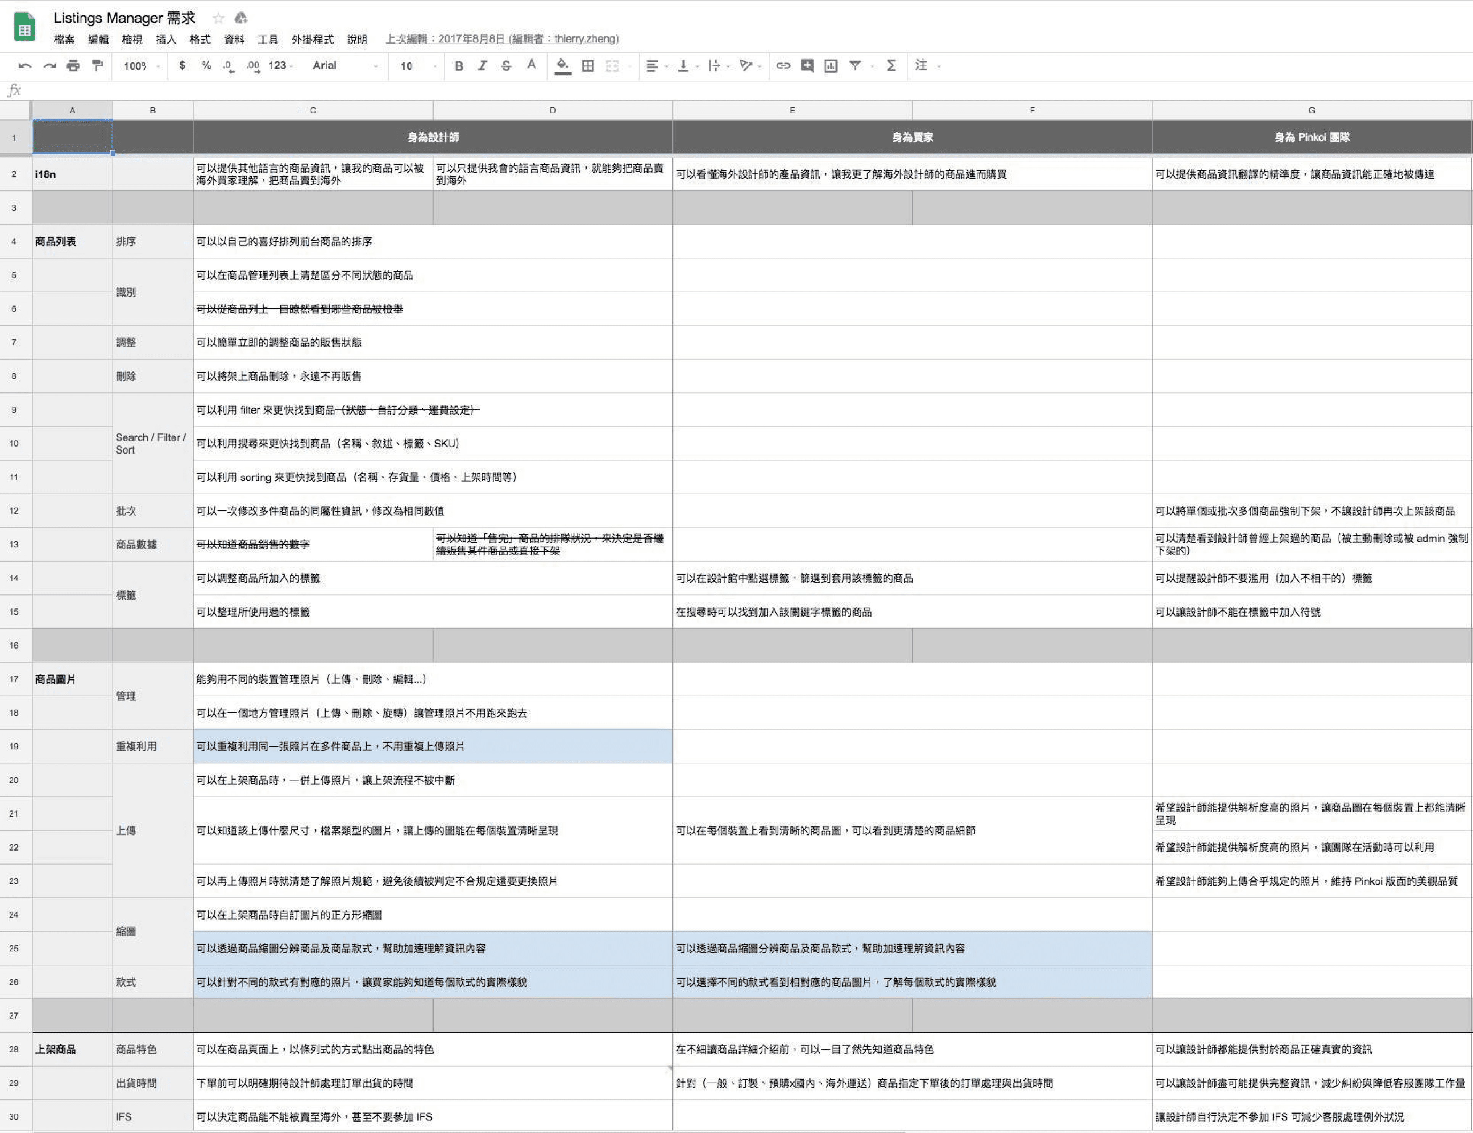
Task: Open the fill color paint bucket
Action: pos(562,65)
